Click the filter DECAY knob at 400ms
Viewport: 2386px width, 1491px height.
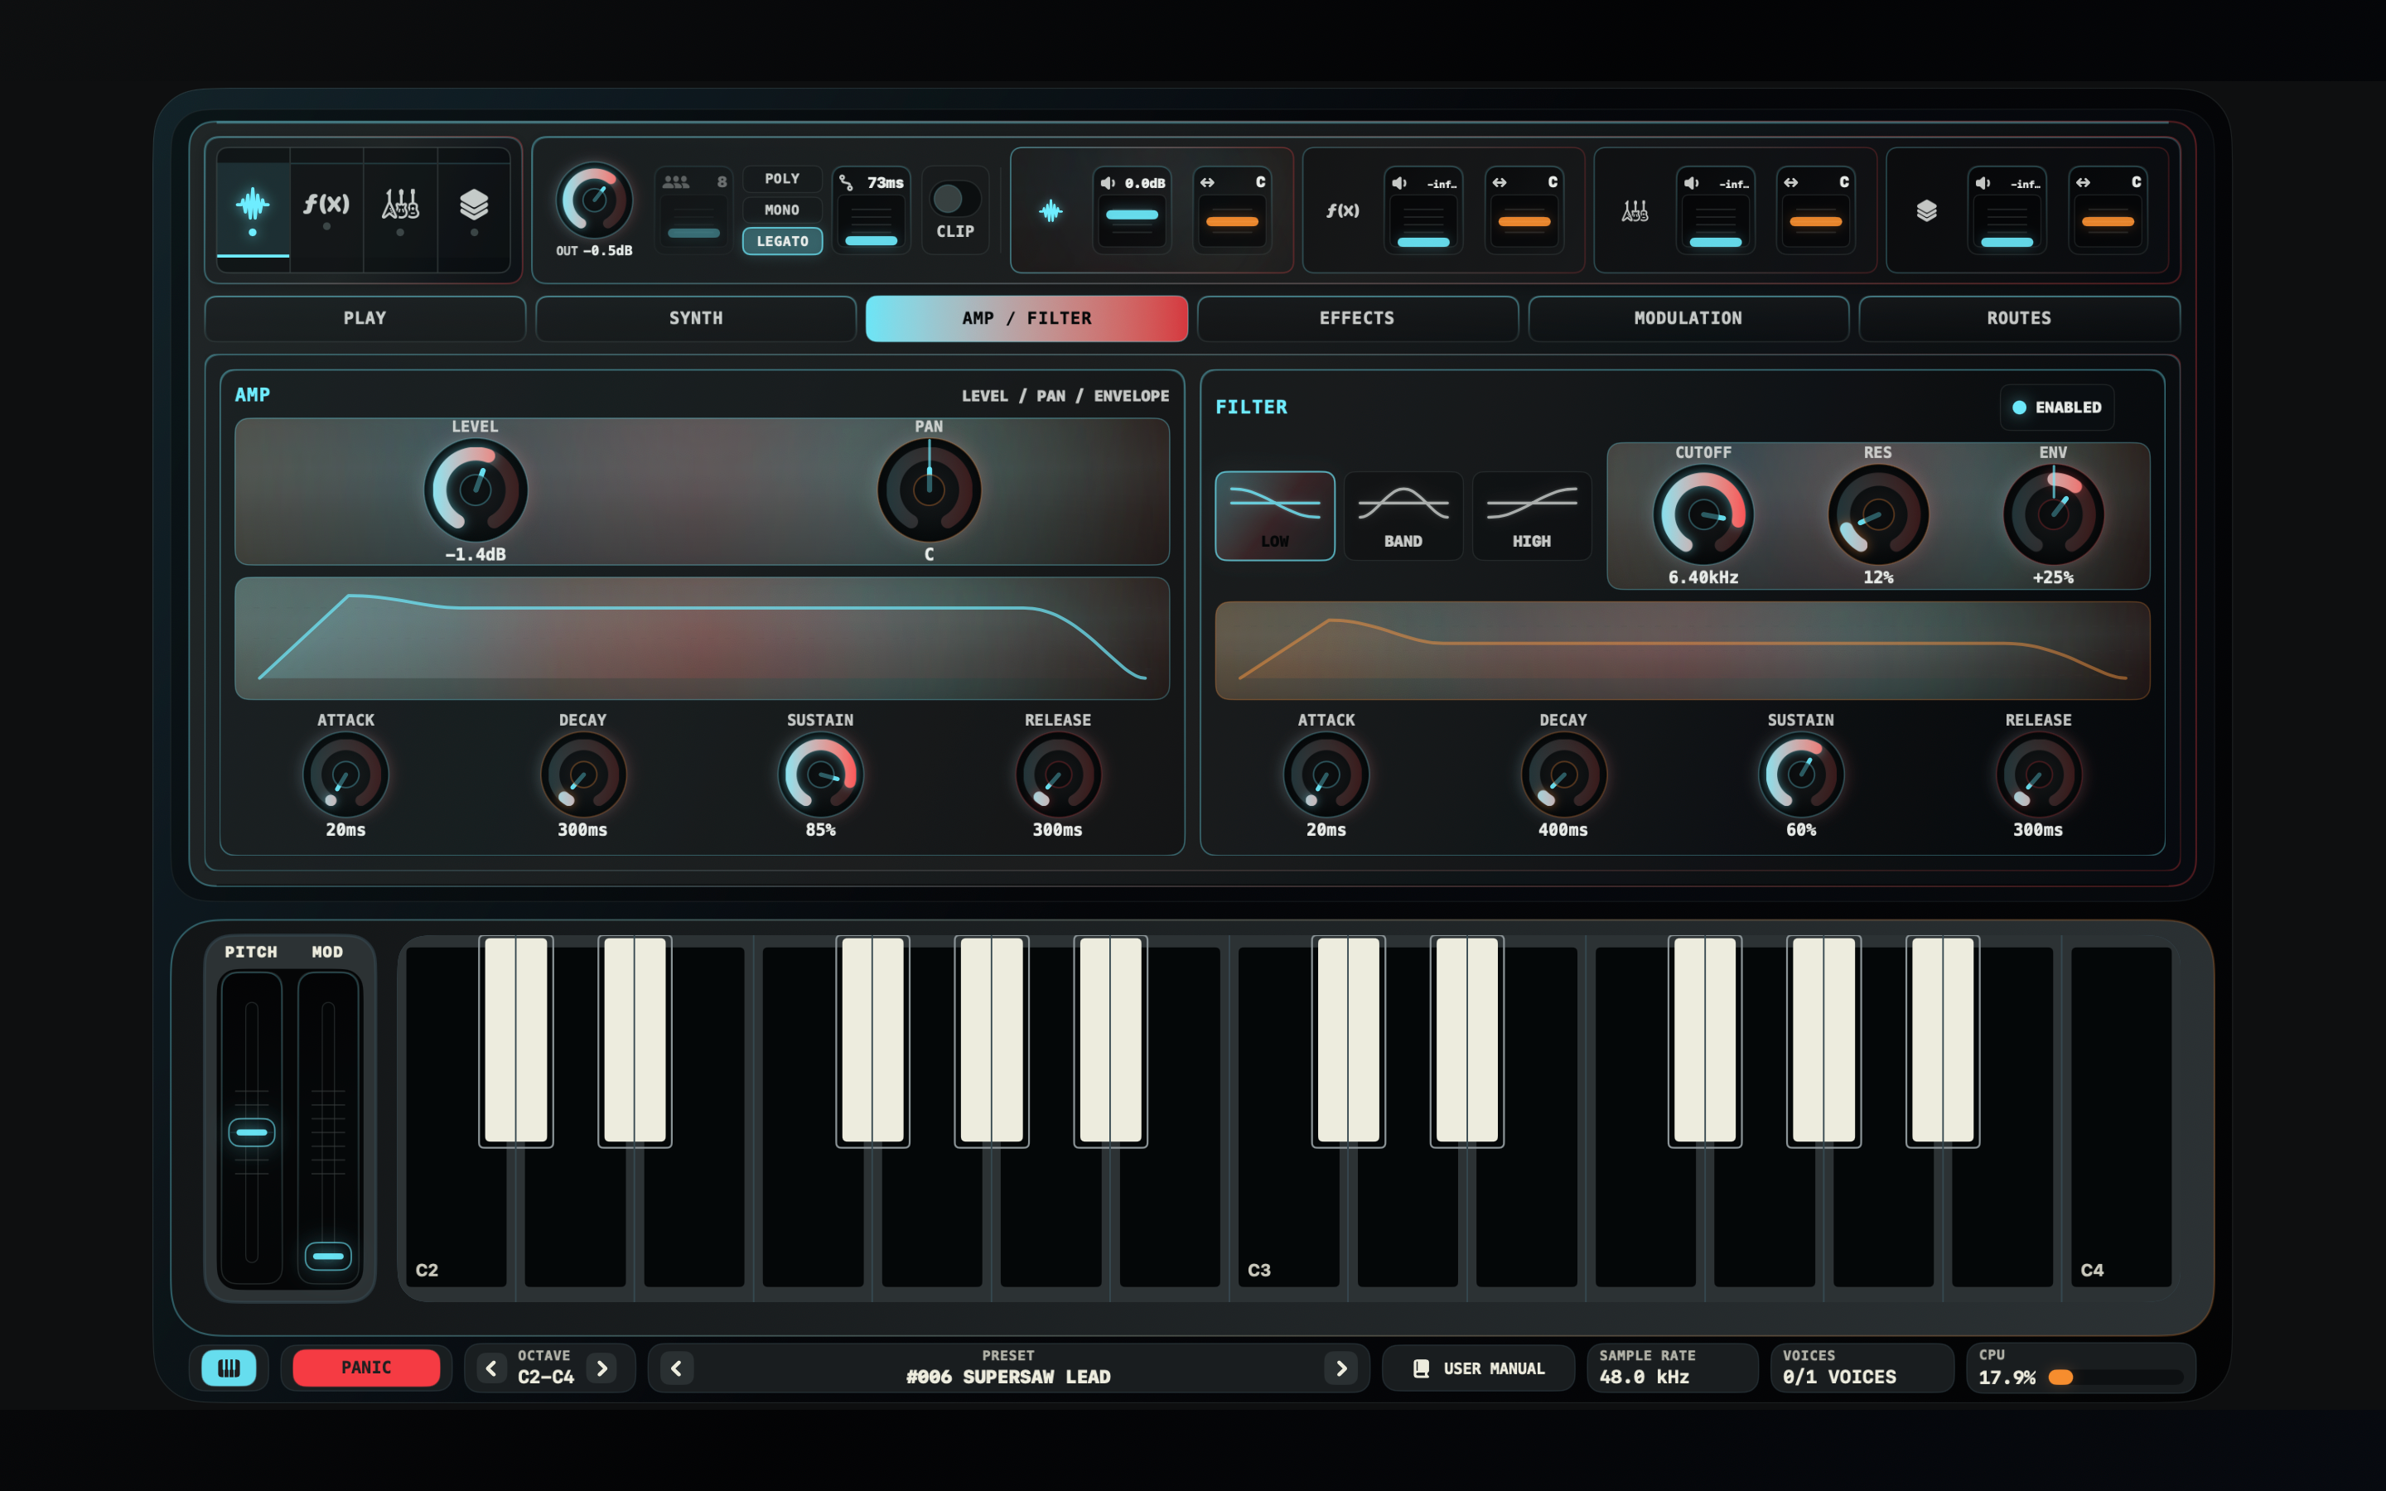point(1563,775)
